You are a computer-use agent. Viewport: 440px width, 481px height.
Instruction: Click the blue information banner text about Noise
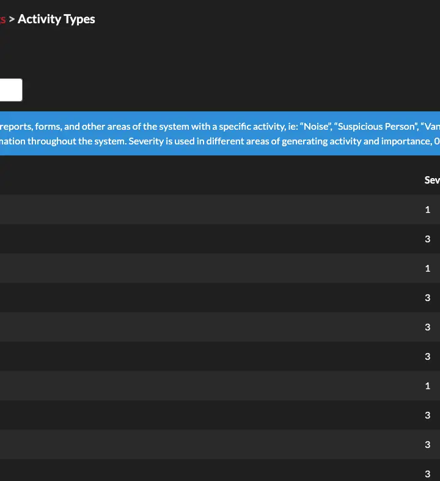click(x=220, y=134)
